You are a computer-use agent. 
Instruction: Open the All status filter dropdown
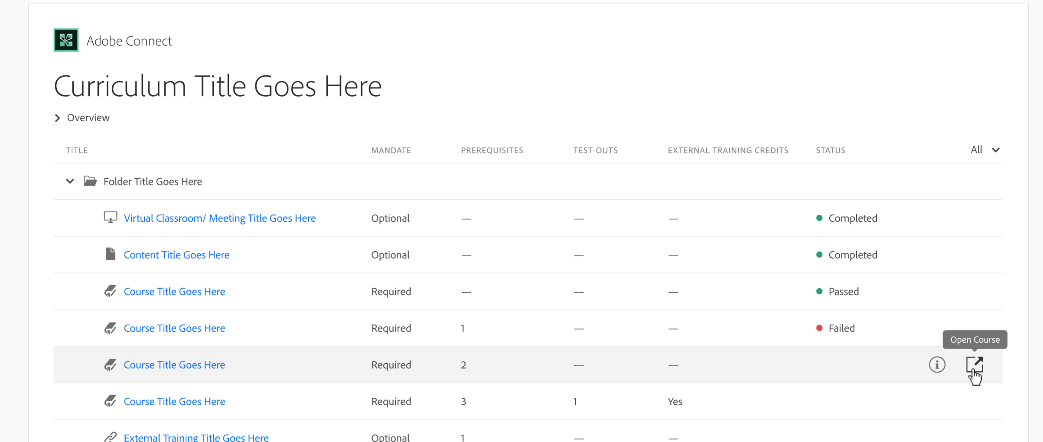coord(985,150)
